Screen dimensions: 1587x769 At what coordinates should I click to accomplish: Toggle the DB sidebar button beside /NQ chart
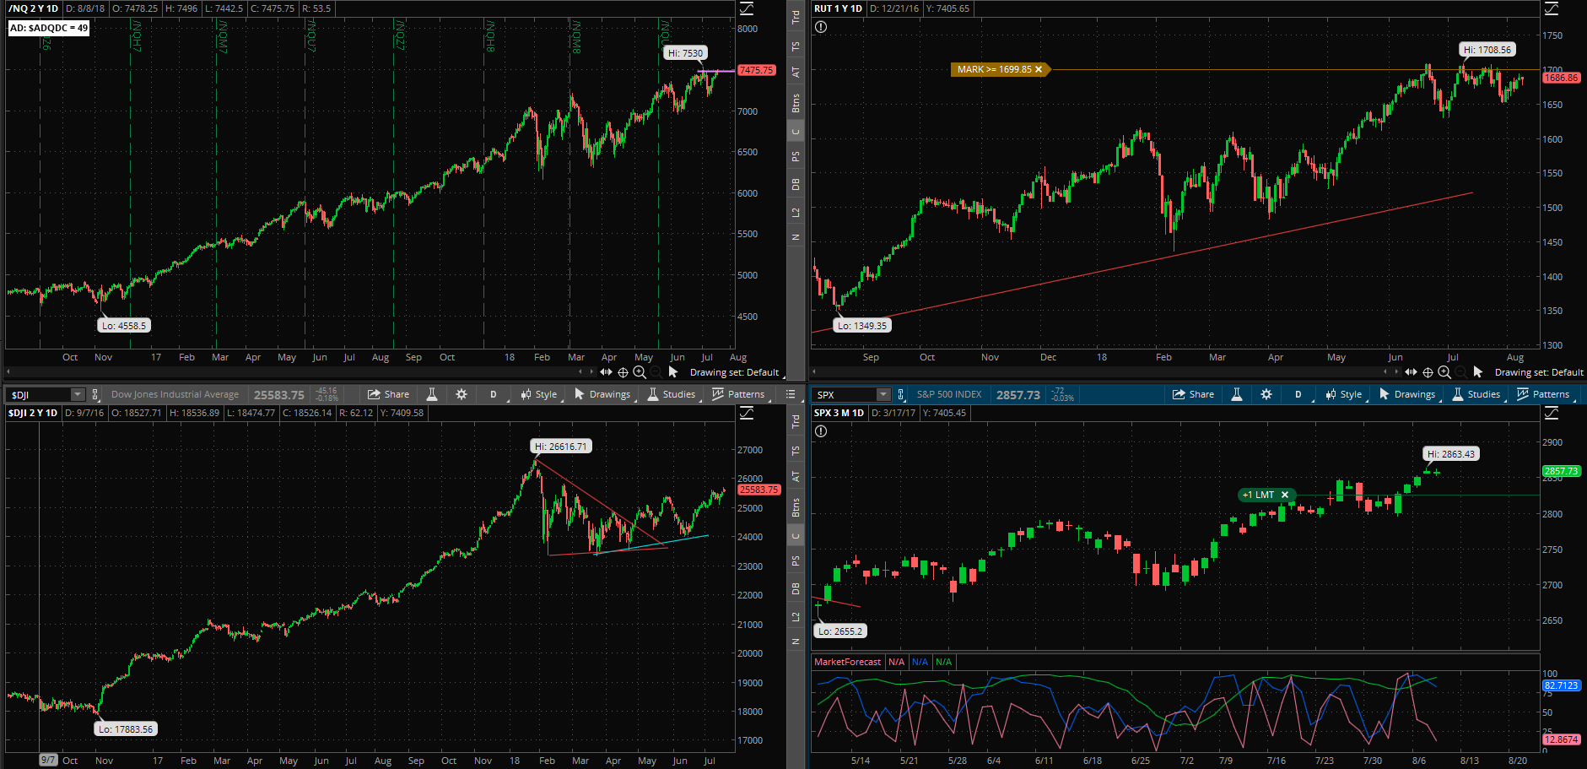[x=796, y=184]
